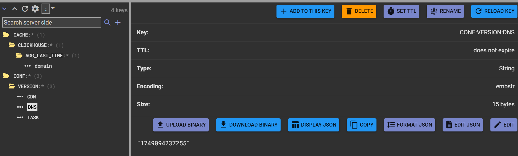Click the Add To This Key button
The width and height of the screenshot is (518, 156).
[305, 11]
